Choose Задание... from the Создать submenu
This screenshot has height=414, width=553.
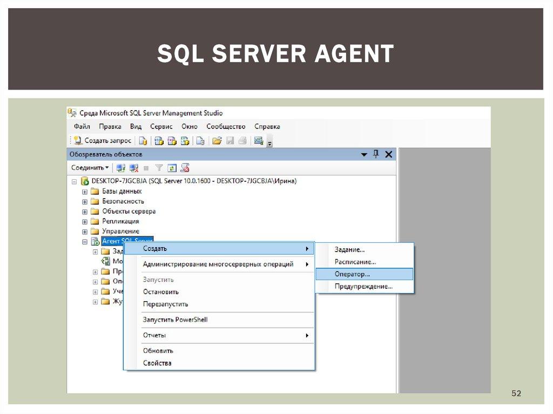(349, 249)
